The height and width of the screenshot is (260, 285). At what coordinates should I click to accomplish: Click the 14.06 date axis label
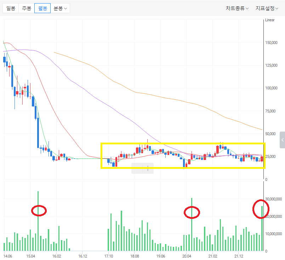point(8,256)
